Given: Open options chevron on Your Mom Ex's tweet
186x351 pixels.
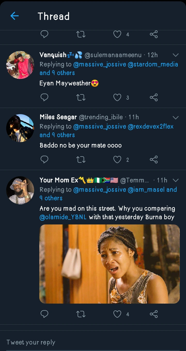Looking at the screenshot, I should coord(176,180).
